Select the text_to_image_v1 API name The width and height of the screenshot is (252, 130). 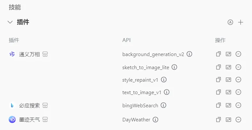(142, 92)
